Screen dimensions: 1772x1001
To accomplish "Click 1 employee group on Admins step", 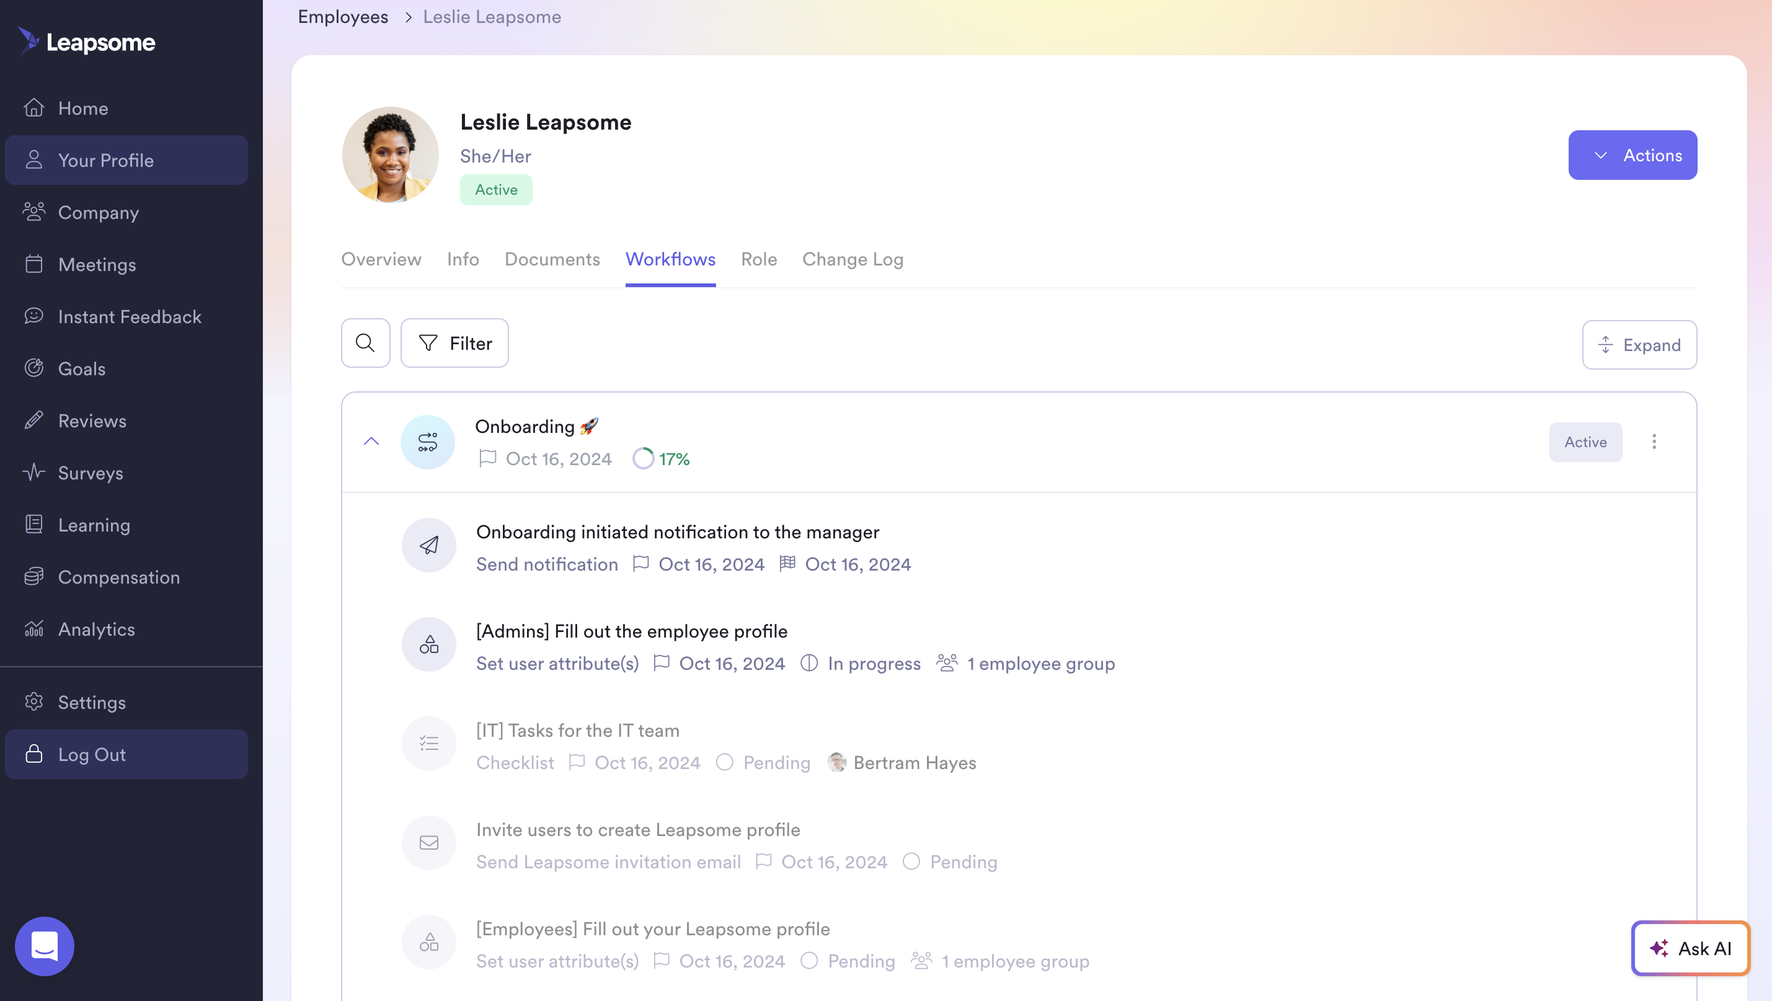I will [x=1026, y=663].
